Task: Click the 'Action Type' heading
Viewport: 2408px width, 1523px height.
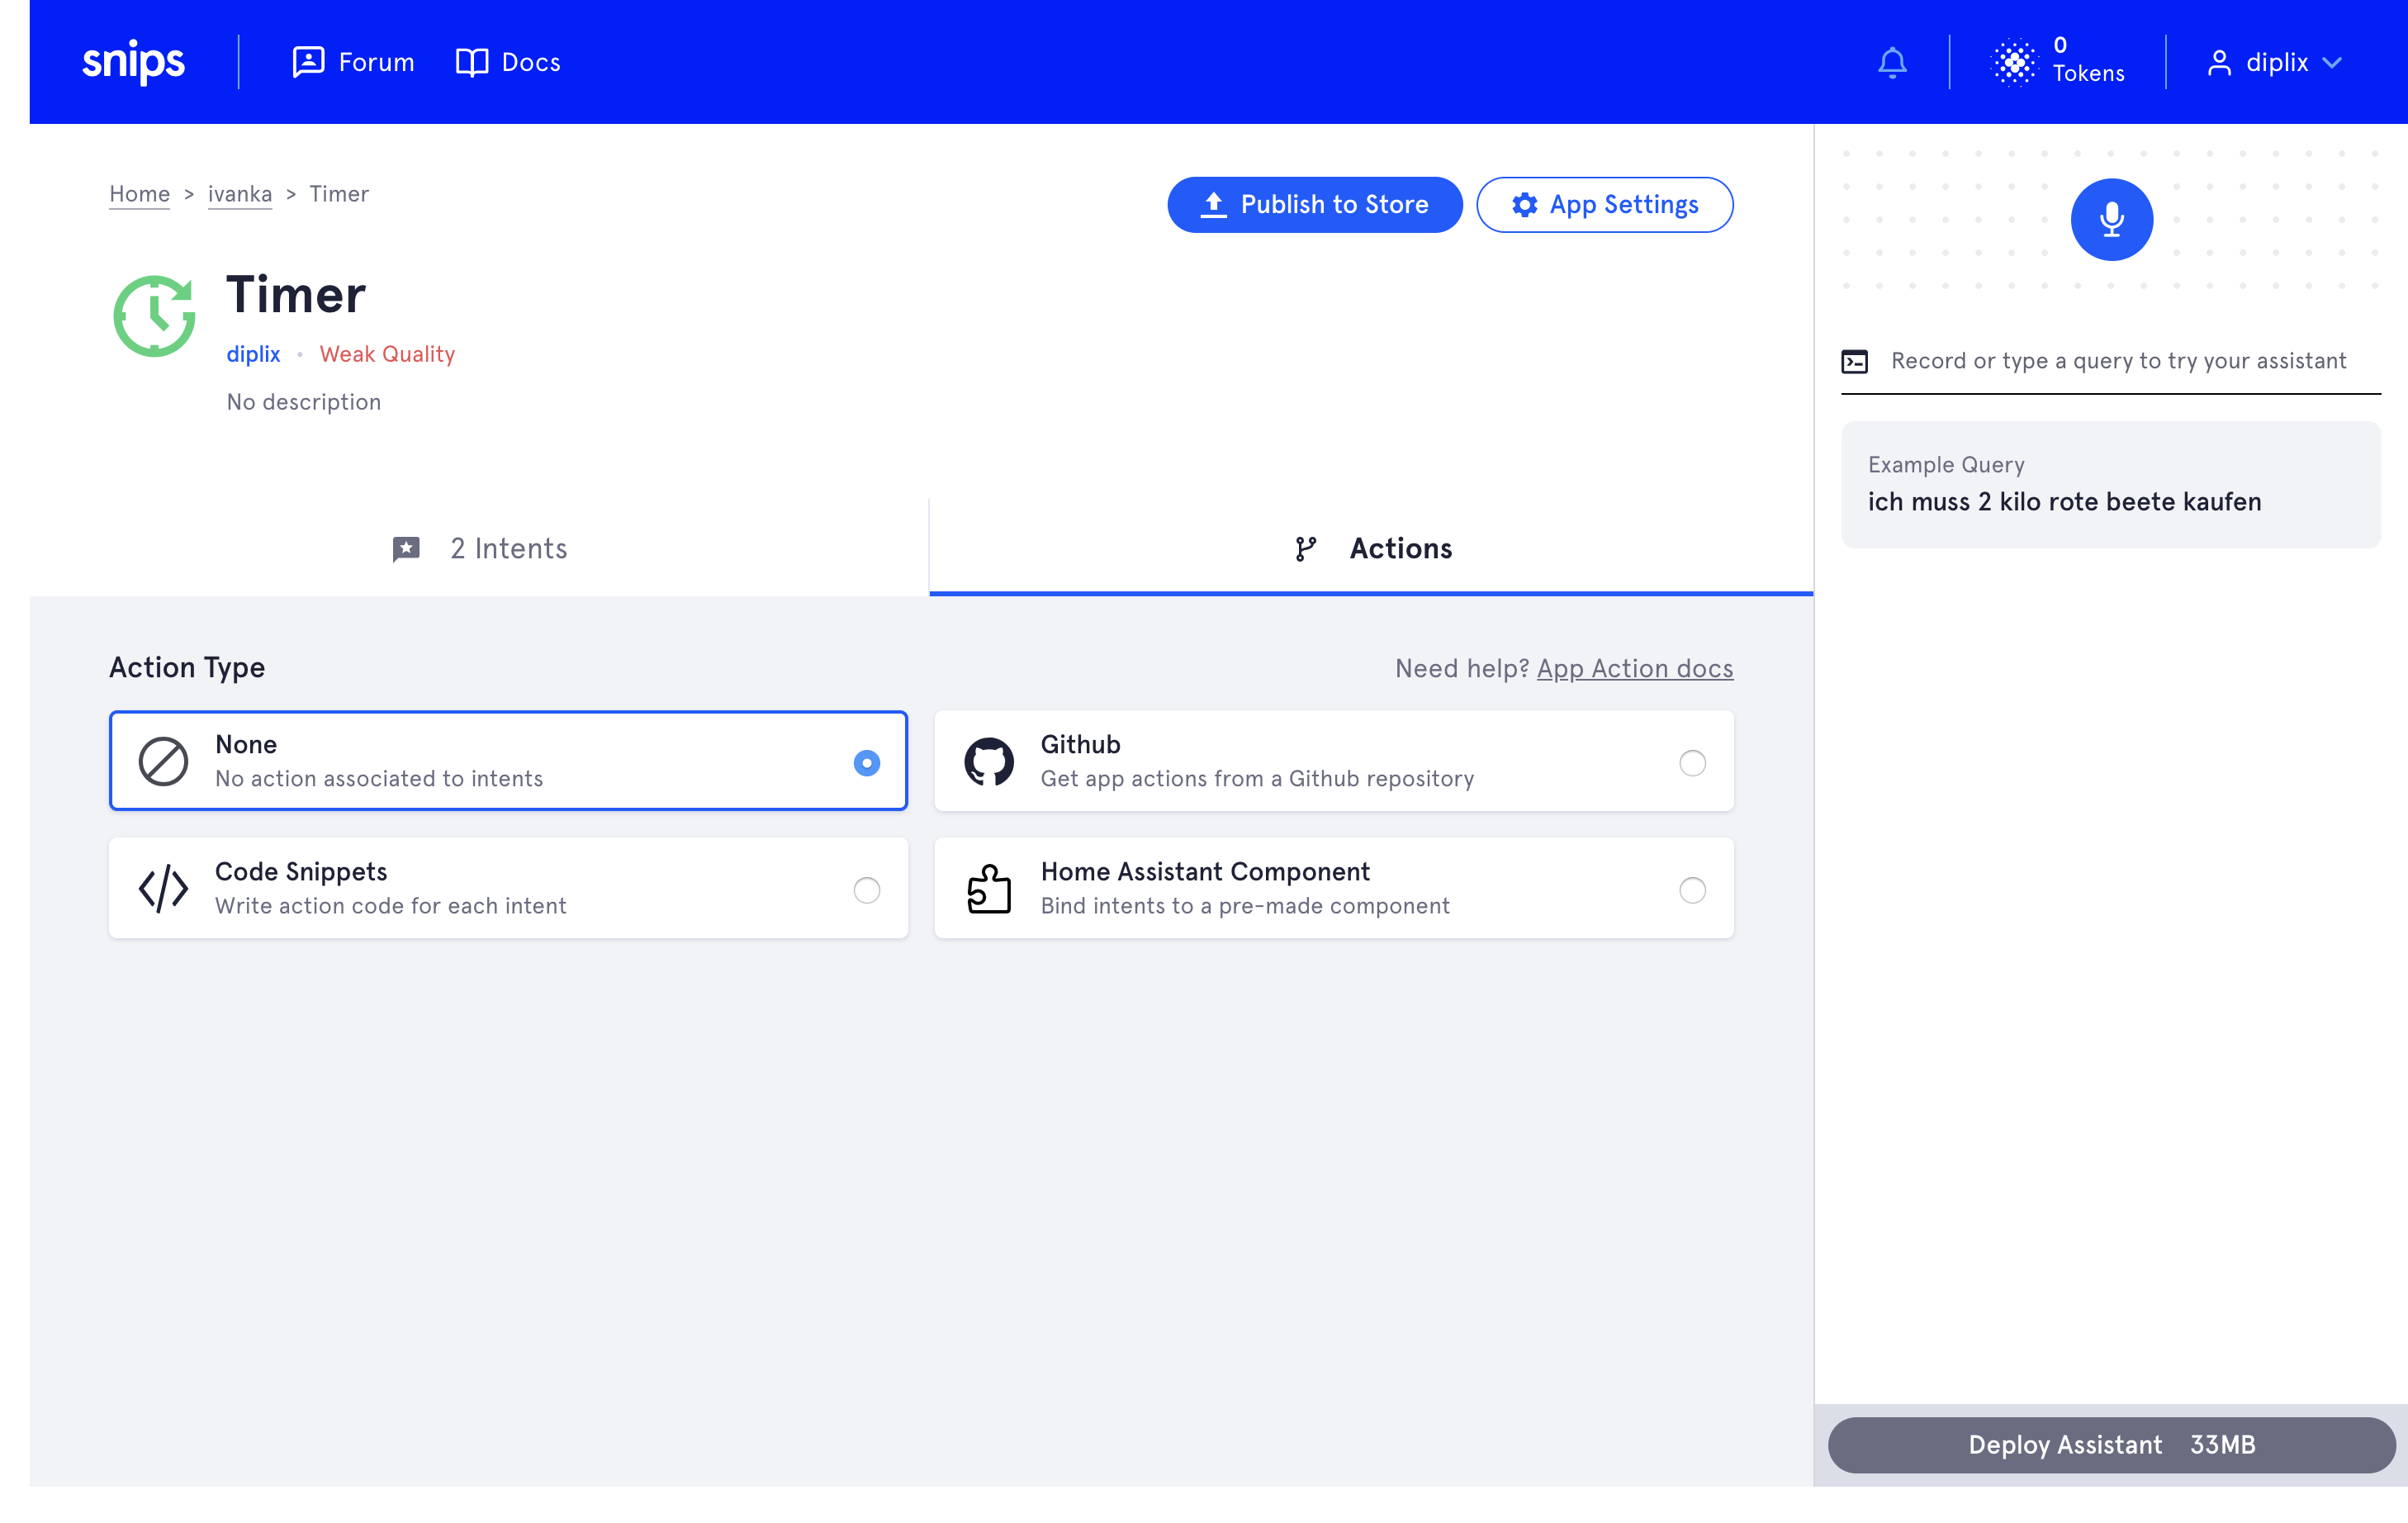Action: [x=187, y=667]
